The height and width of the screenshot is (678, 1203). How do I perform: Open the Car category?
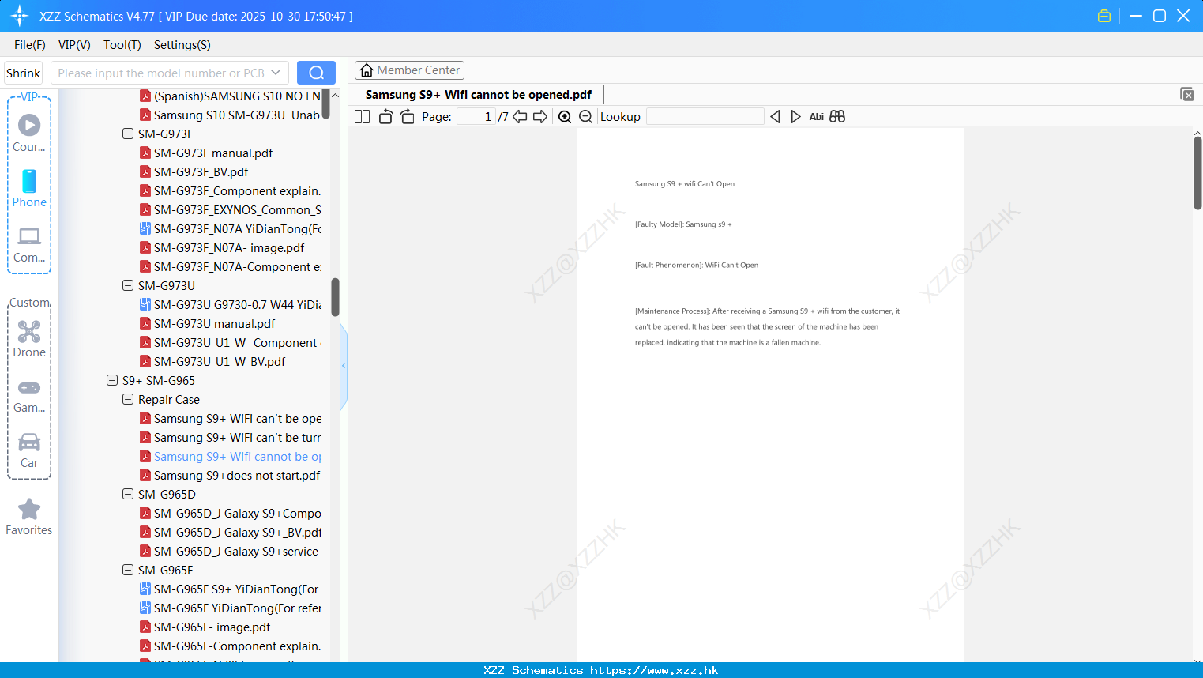pos(29,450)
